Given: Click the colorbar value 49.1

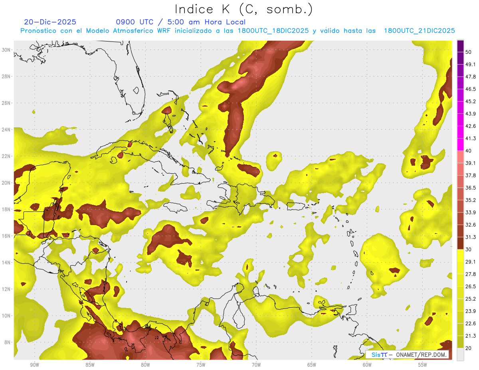Looking at the screenshot, I should (471, 64).
